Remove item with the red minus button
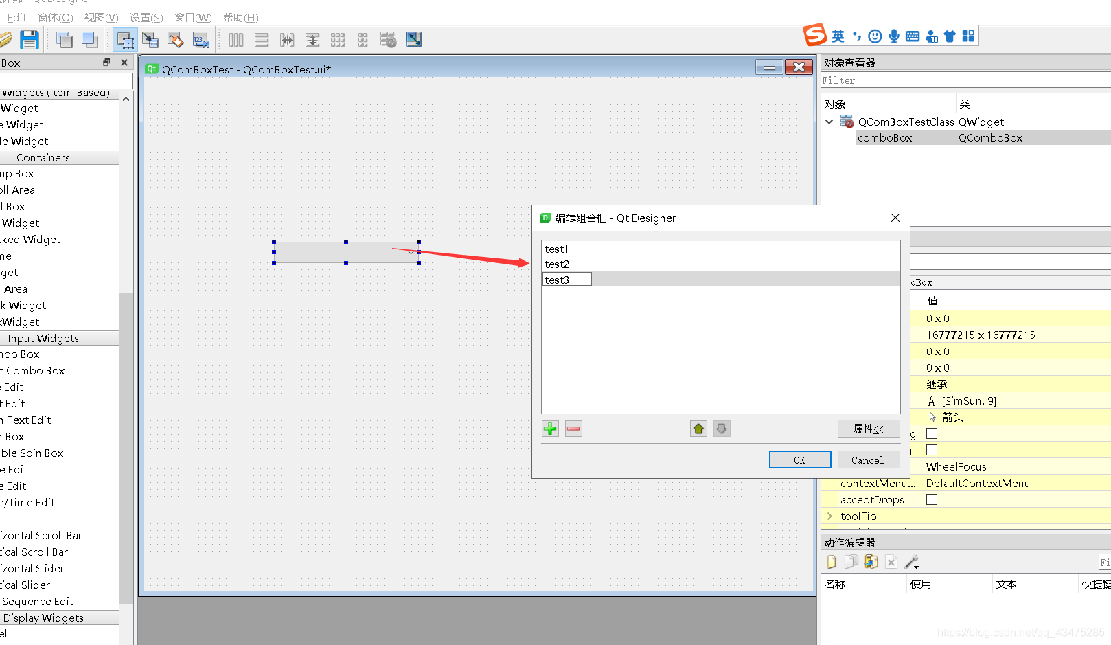1111x645 pixels. pyautogui.click(x=573, y=429)
